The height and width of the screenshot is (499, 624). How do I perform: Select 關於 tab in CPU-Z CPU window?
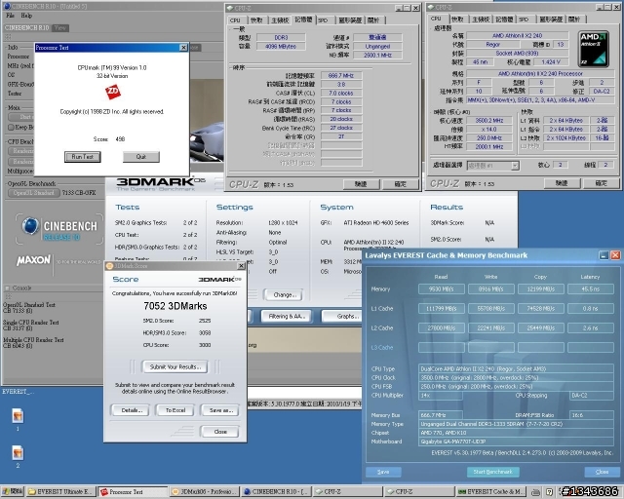(574, 19)
